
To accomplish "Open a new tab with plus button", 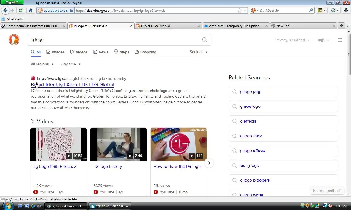I will click(341, 26).
